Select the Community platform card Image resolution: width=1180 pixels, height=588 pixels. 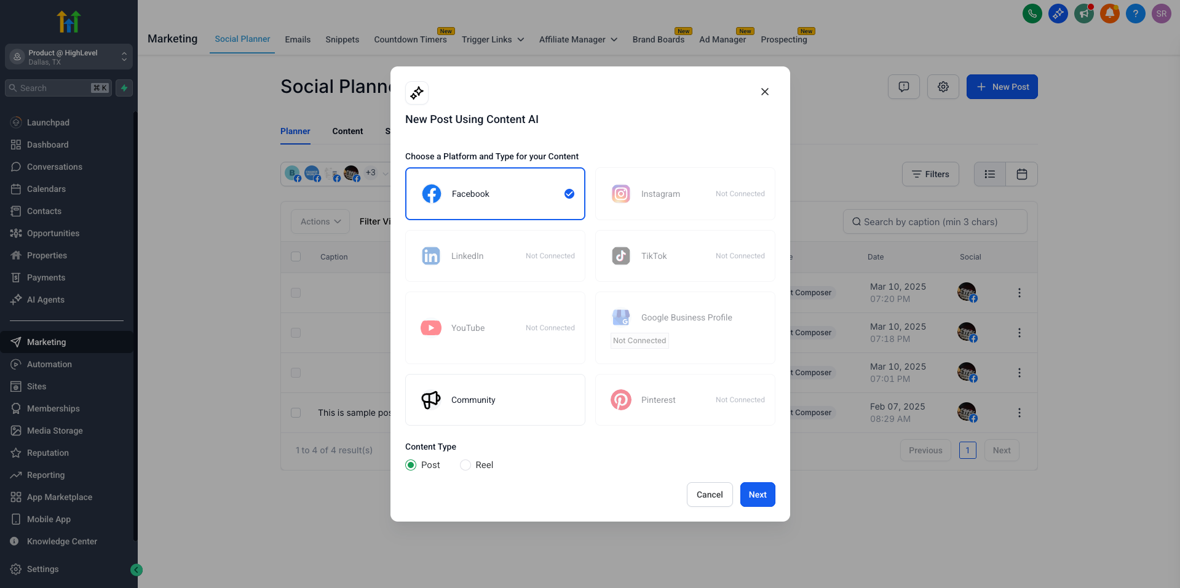[x=495, y=400]
